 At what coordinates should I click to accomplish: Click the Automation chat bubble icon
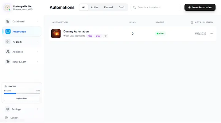point(8,31)
